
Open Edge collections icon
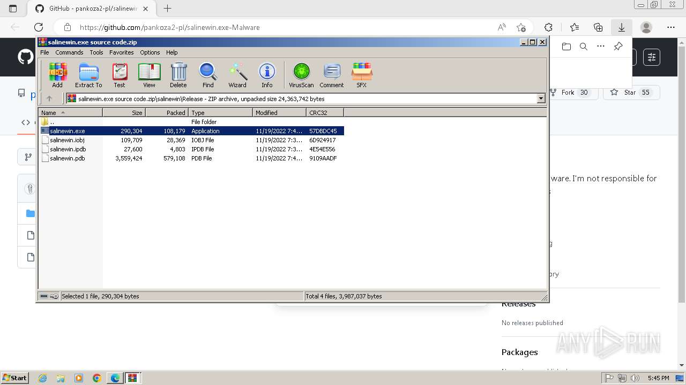point(598,27)
